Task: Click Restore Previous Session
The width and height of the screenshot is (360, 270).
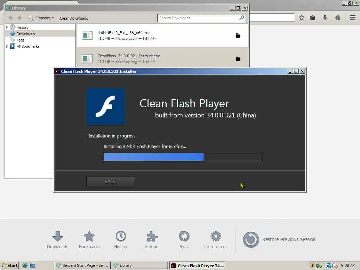Action: coord(279,239)
